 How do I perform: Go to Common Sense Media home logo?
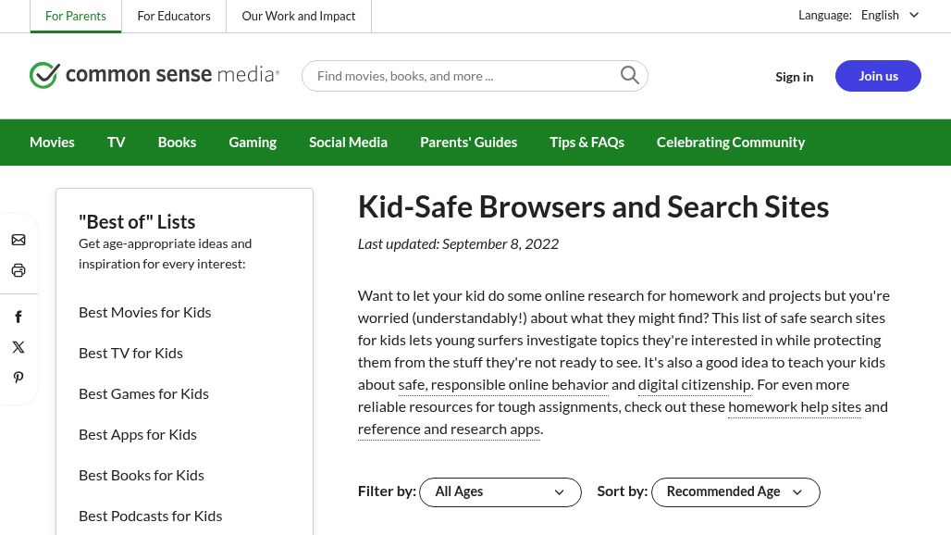pos(154,75)
